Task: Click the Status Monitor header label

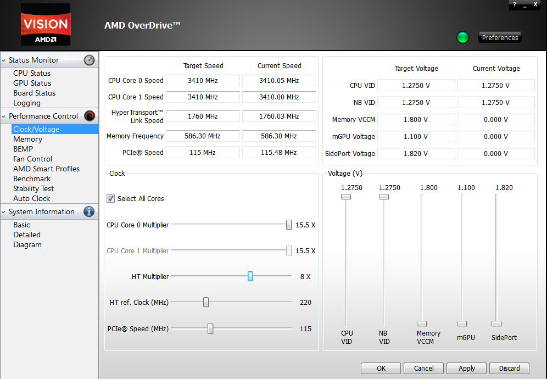Action: pos(34,60)
